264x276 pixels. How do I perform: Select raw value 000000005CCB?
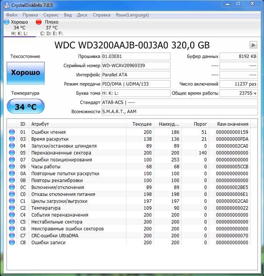tap(232, 166)
